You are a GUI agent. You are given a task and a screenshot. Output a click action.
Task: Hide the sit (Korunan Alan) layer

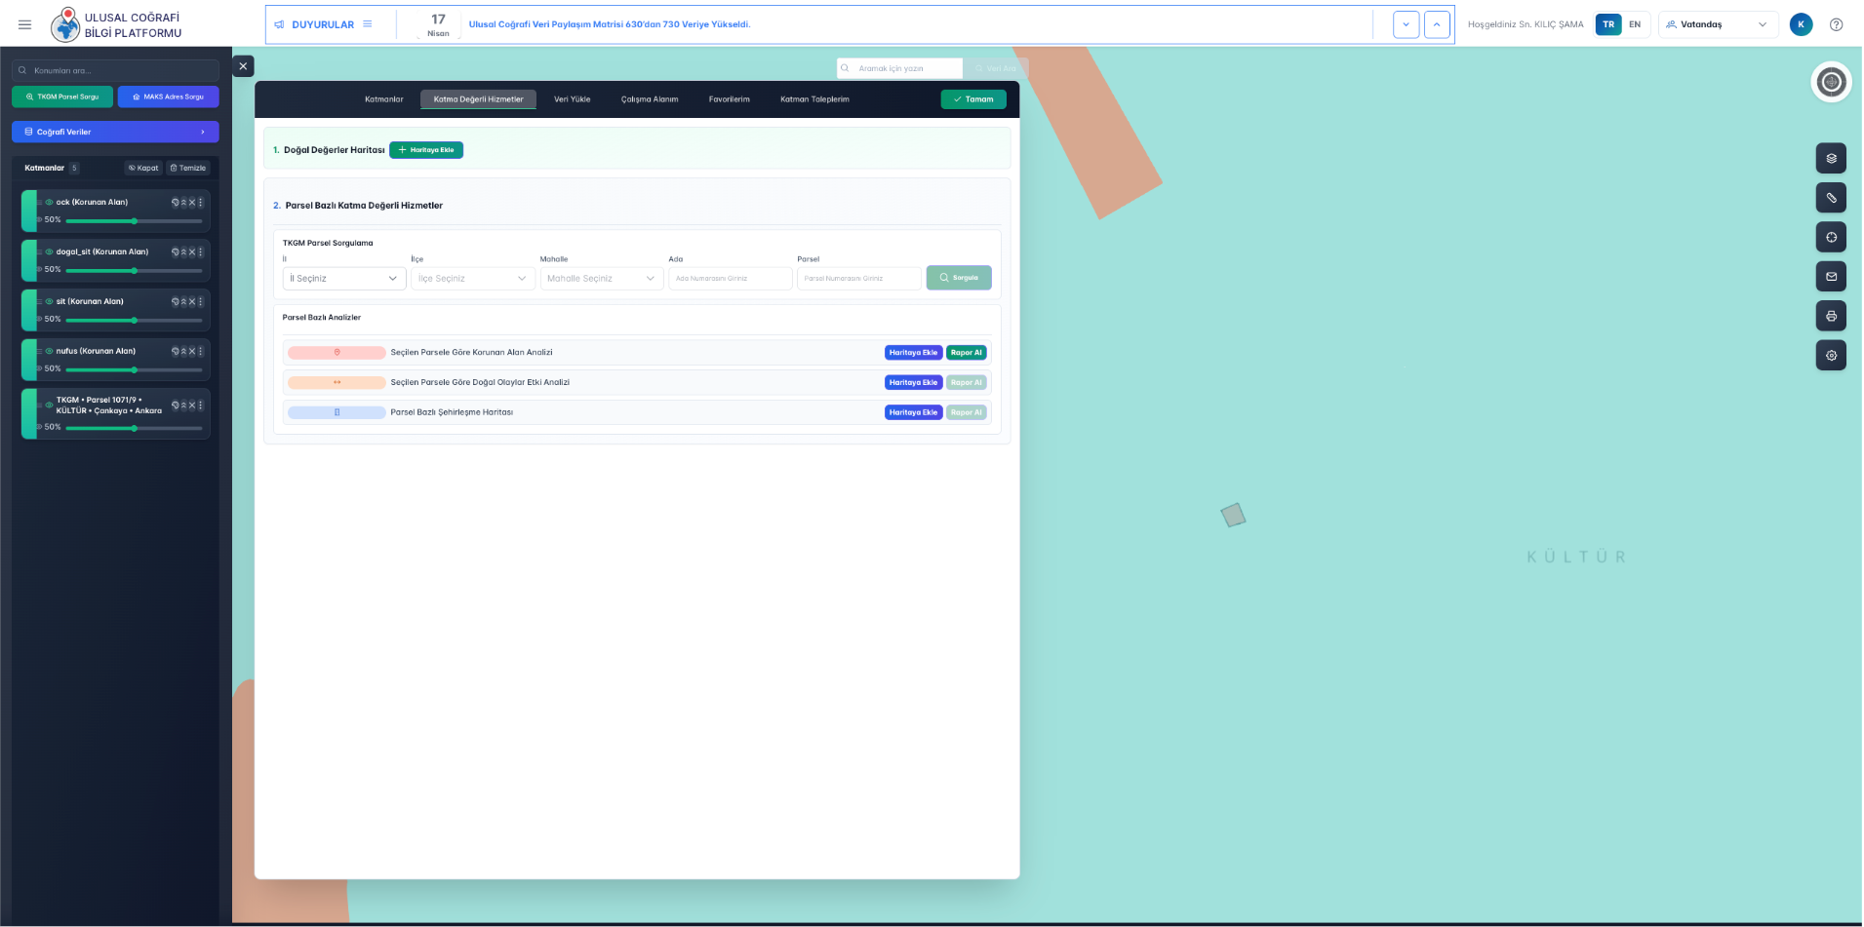pos(49,302)
